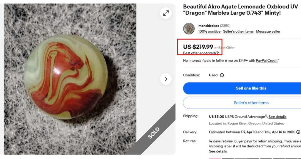
Task: Click Seller's other items text link
Action: click(x=238, y=32)
